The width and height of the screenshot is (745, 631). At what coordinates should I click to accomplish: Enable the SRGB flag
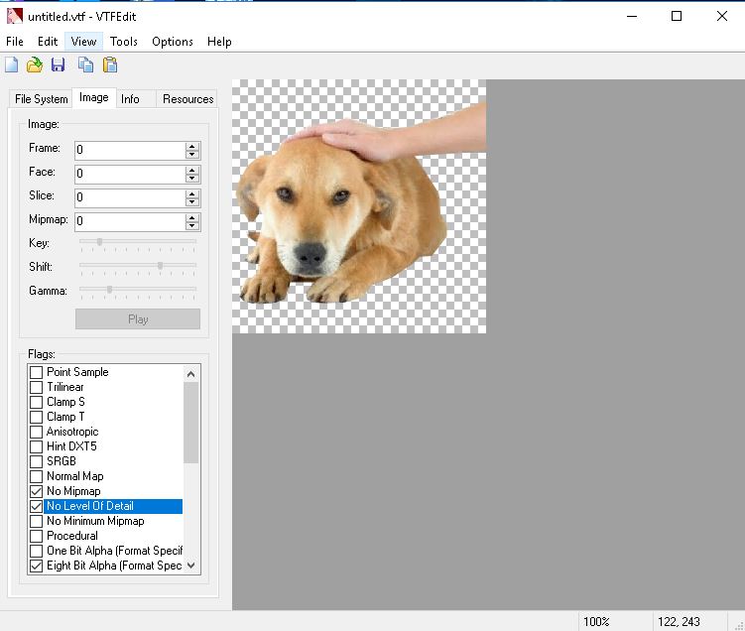pyautogui.click(x=36, y=461)
